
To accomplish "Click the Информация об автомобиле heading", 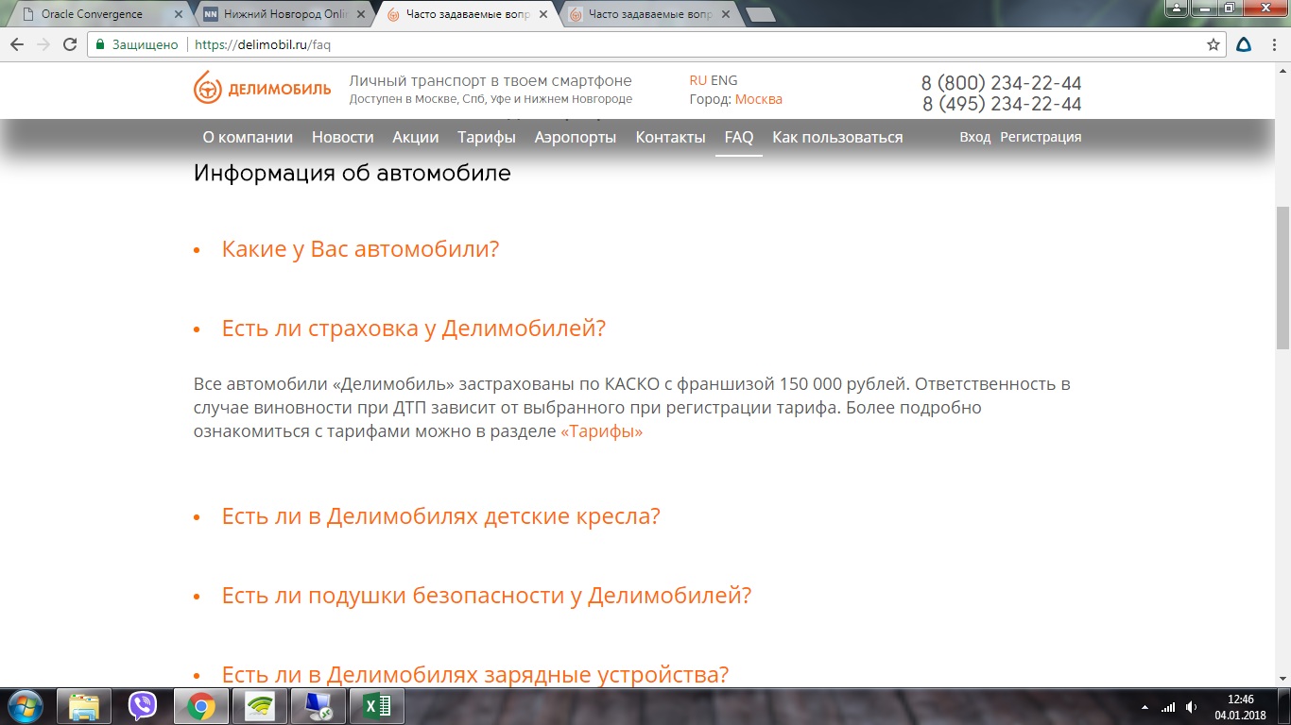I will [x=352, y=173].
